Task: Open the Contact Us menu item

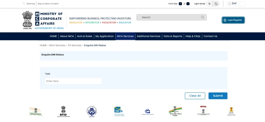Action: coord(210,36)
